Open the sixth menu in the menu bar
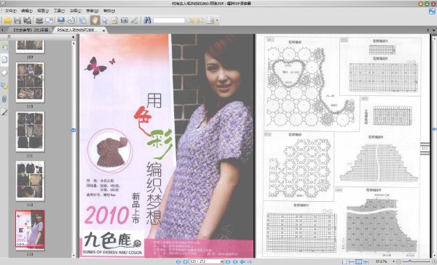Image resolution: width=437 pixels, height=265 pixels. click(x=92, y=11)
